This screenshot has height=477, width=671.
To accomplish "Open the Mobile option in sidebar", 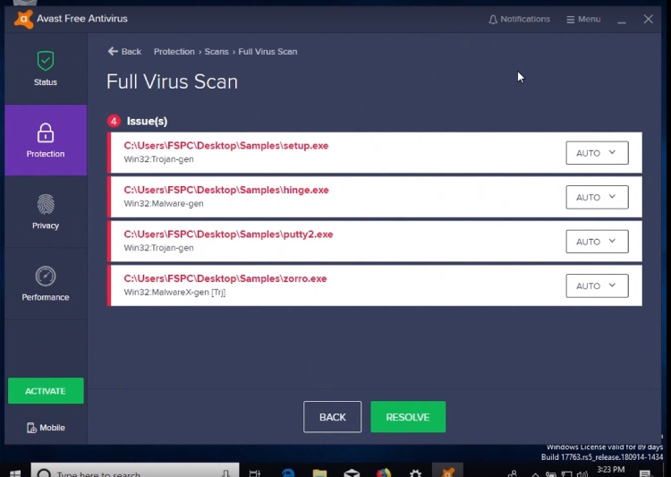I will tap(46, 427).
